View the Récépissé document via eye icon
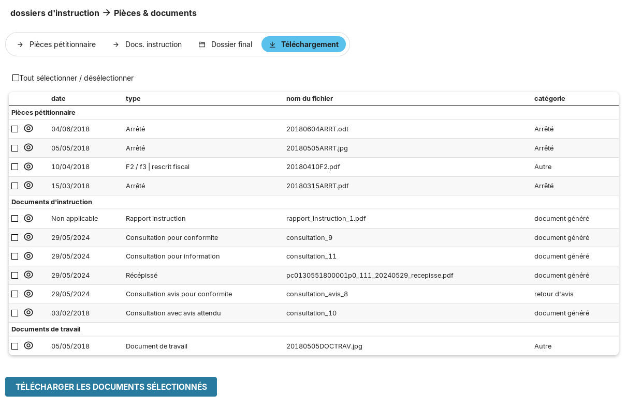 (28, 275)
